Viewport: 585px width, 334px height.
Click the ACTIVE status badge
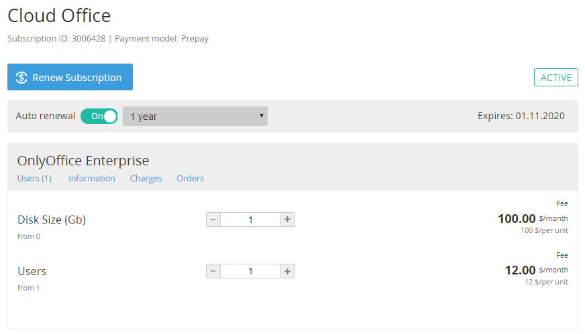[x=555, y=78]
